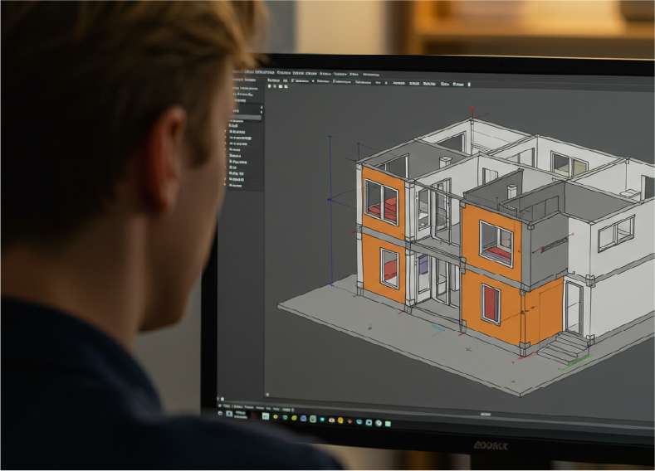This screenshot has width=655, height=471.
Task: Click the Windows Start button on taskbar
Action: [x=221, y=412]
